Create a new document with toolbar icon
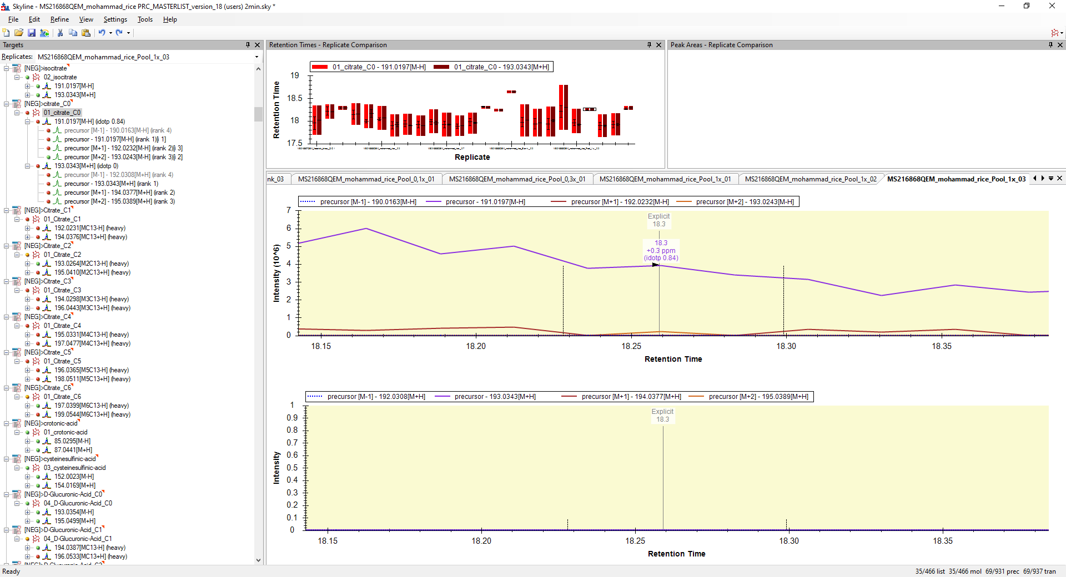The width and height of the screenshot is (1066, 577). (x=6, y=33)
